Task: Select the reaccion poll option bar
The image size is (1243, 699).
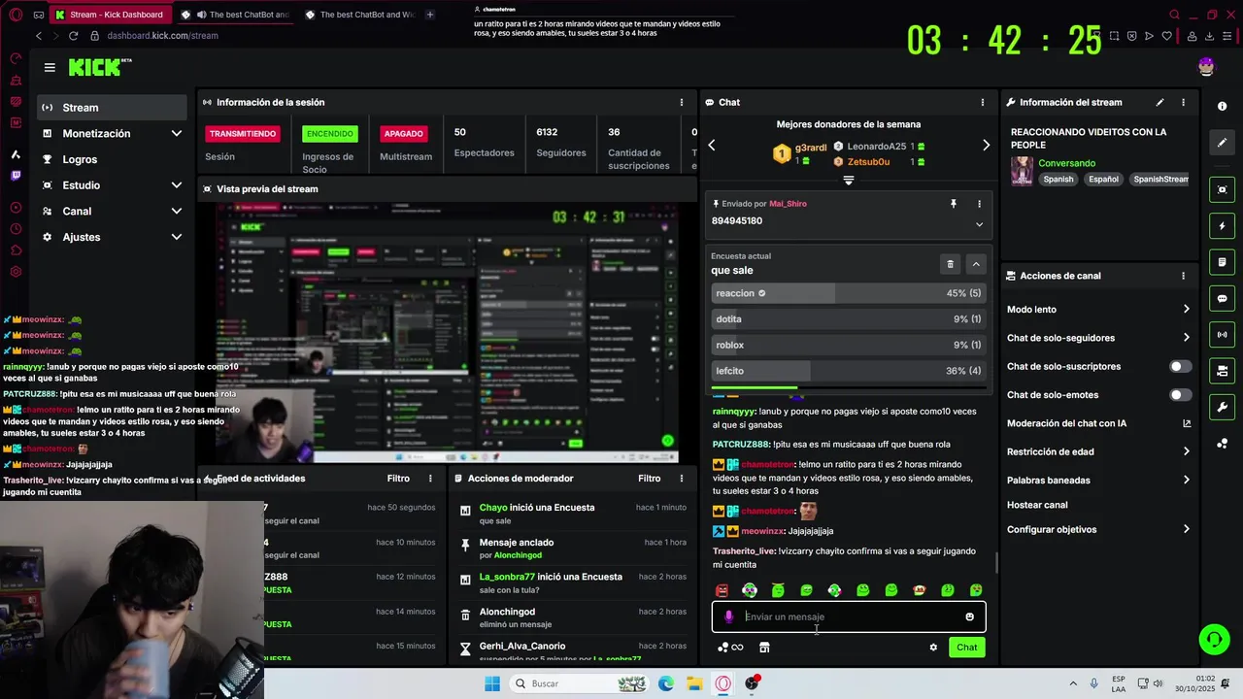Action: pos(849,293)
